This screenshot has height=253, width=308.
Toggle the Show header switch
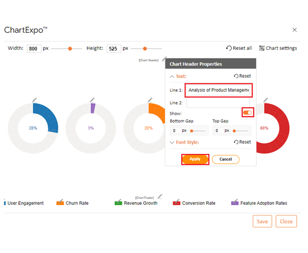pos(247,112)
